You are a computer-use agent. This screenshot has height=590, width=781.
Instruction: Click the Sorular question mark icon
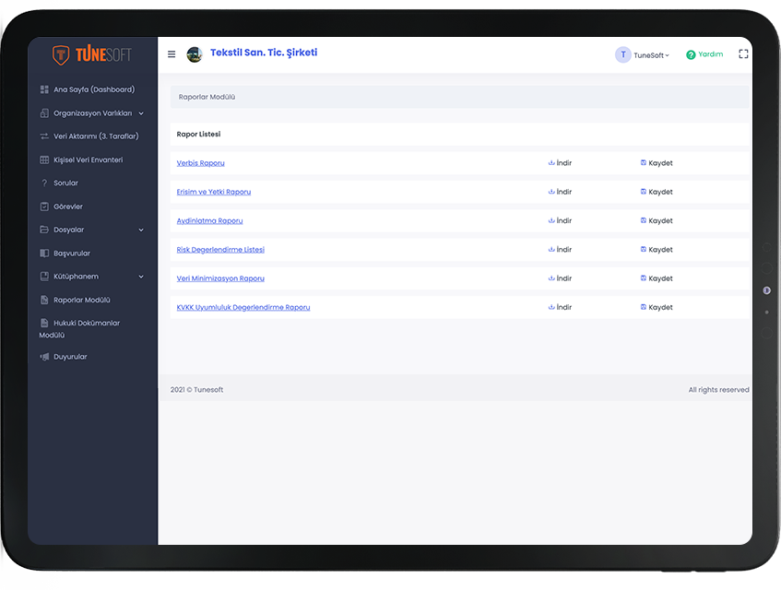pos(44,183)
